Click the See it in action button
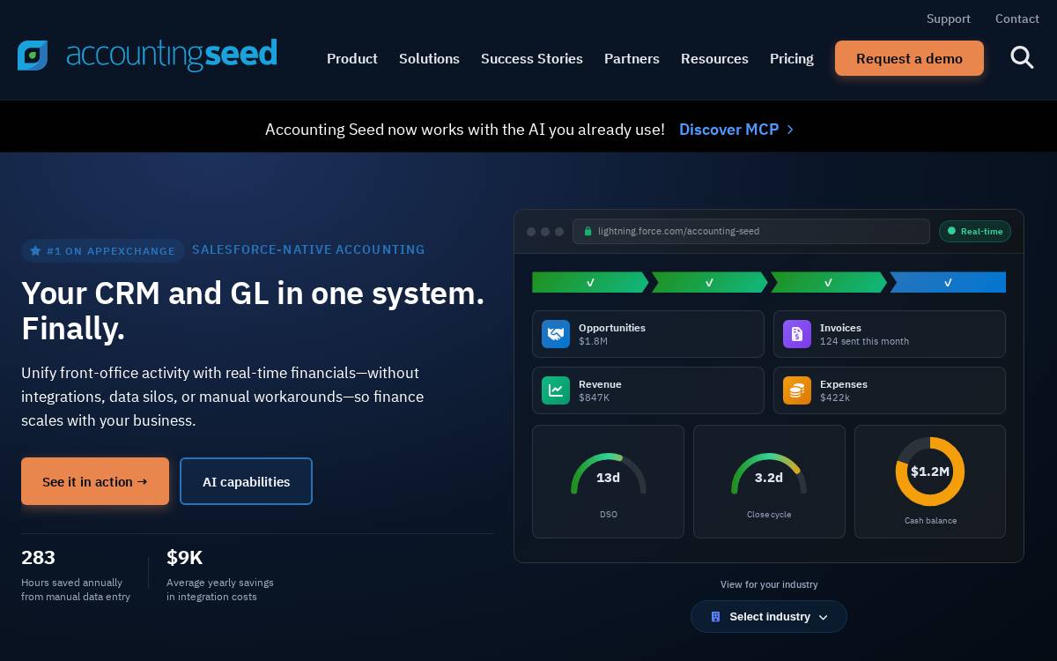Image resolution: width=1057 pixels, height=661 pixels. pos(95,481)
